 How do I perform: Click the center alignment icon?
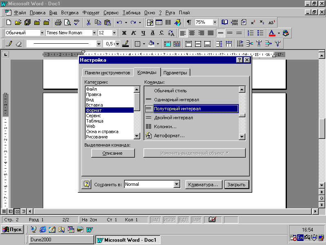pos(192,33)
